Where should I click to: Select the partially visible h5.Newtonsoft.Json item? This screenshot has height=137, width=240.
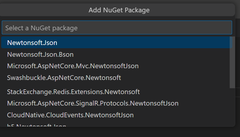pyautogui.click(x=37, y=126)
